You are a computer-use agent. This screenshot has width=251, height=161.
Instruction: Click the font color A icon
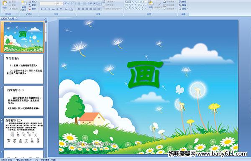click(x=72, y=9)
